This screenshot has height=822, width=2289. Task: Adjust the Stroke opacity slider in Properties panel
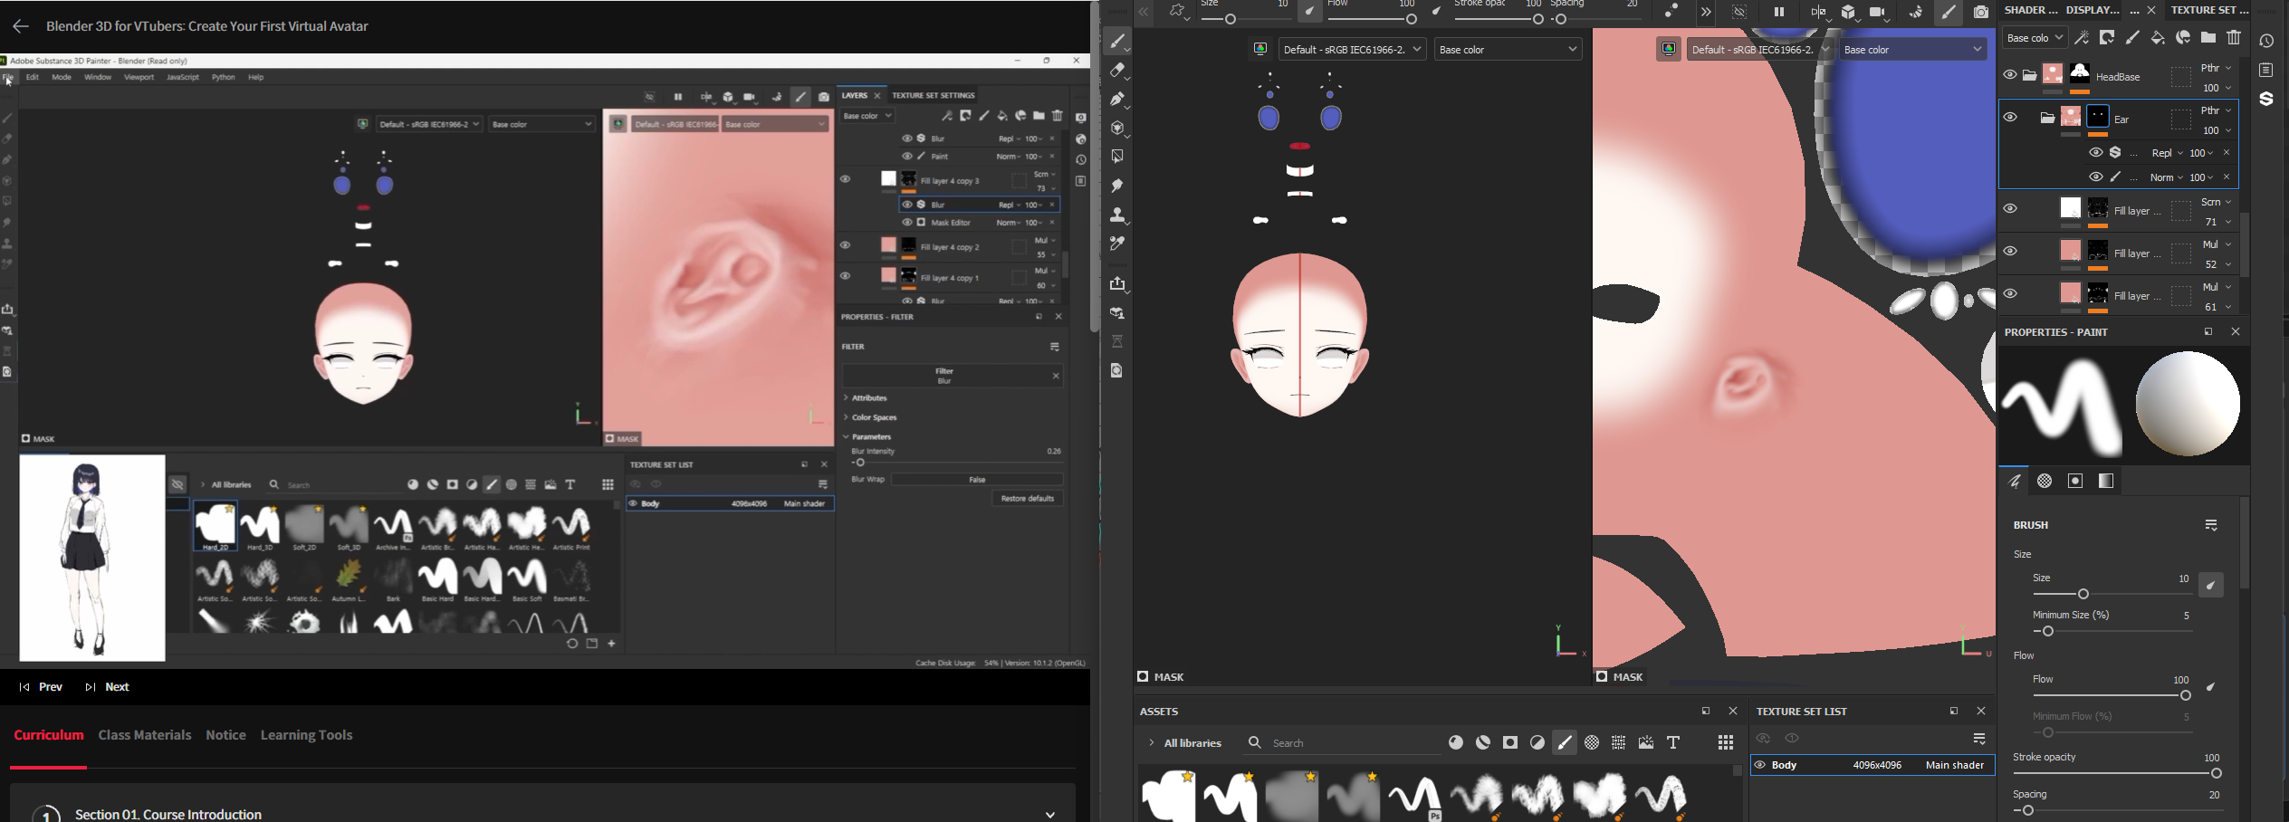[x=2117, y=773]
